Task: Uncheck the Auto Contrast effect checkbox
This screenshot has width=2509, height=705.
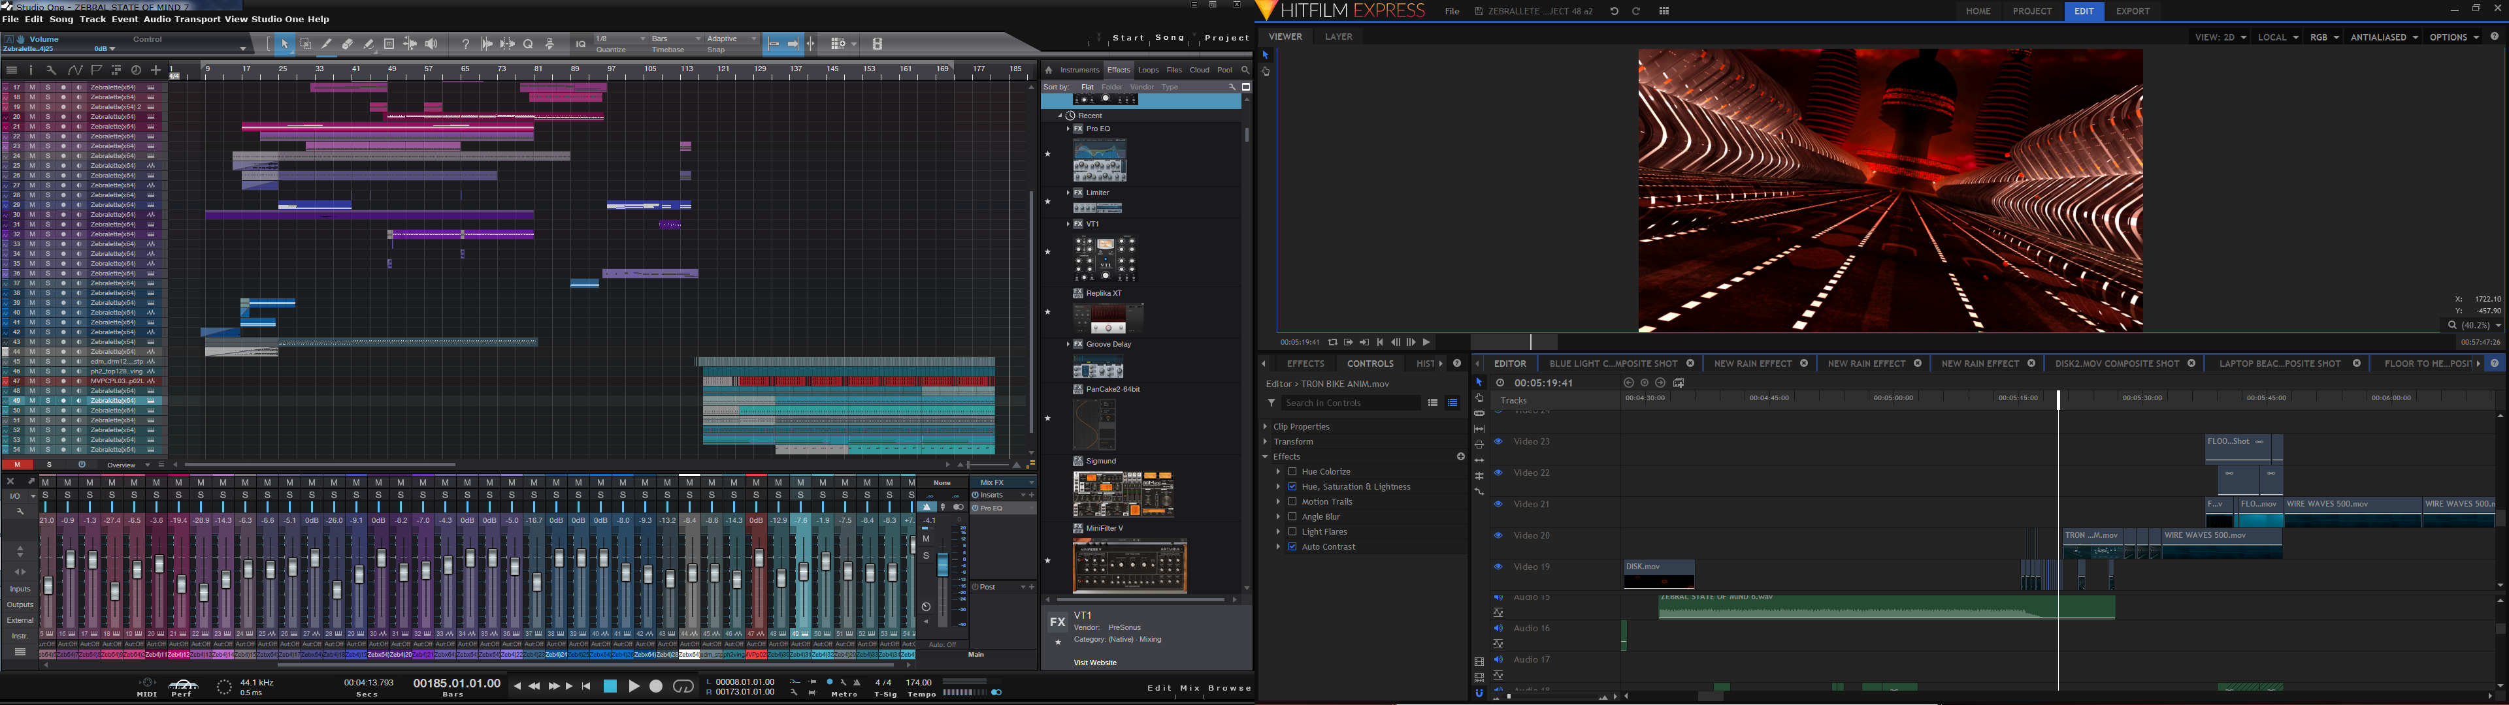Action: coord(1292,547)
